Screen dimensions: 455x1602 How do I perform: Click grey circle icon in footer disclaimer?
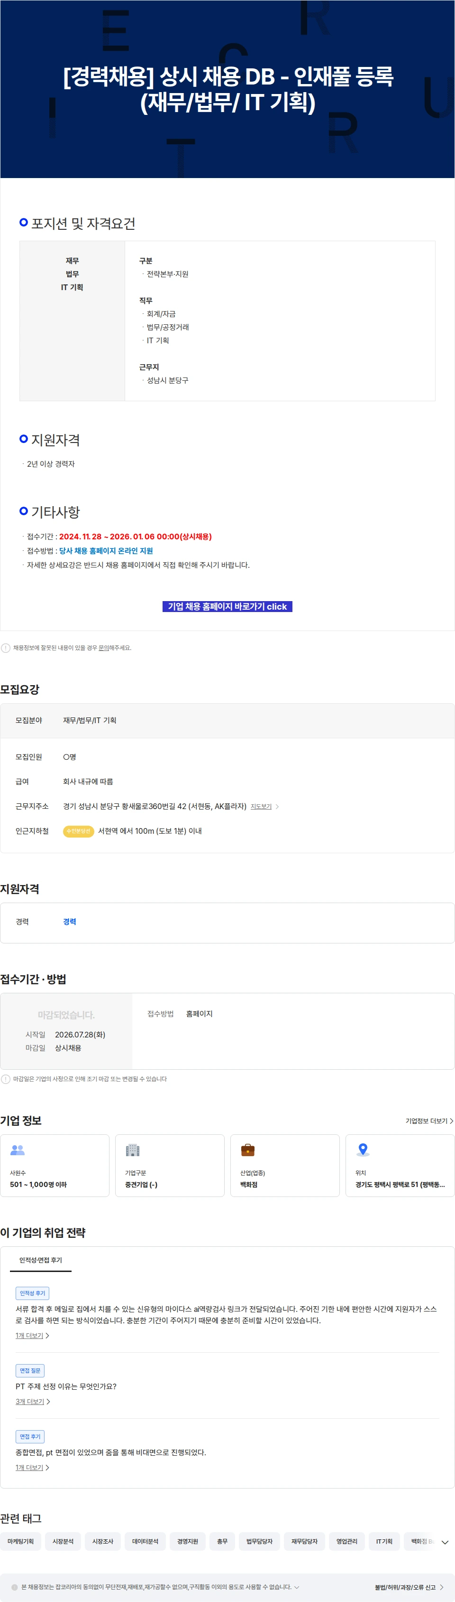point(15,1587)
